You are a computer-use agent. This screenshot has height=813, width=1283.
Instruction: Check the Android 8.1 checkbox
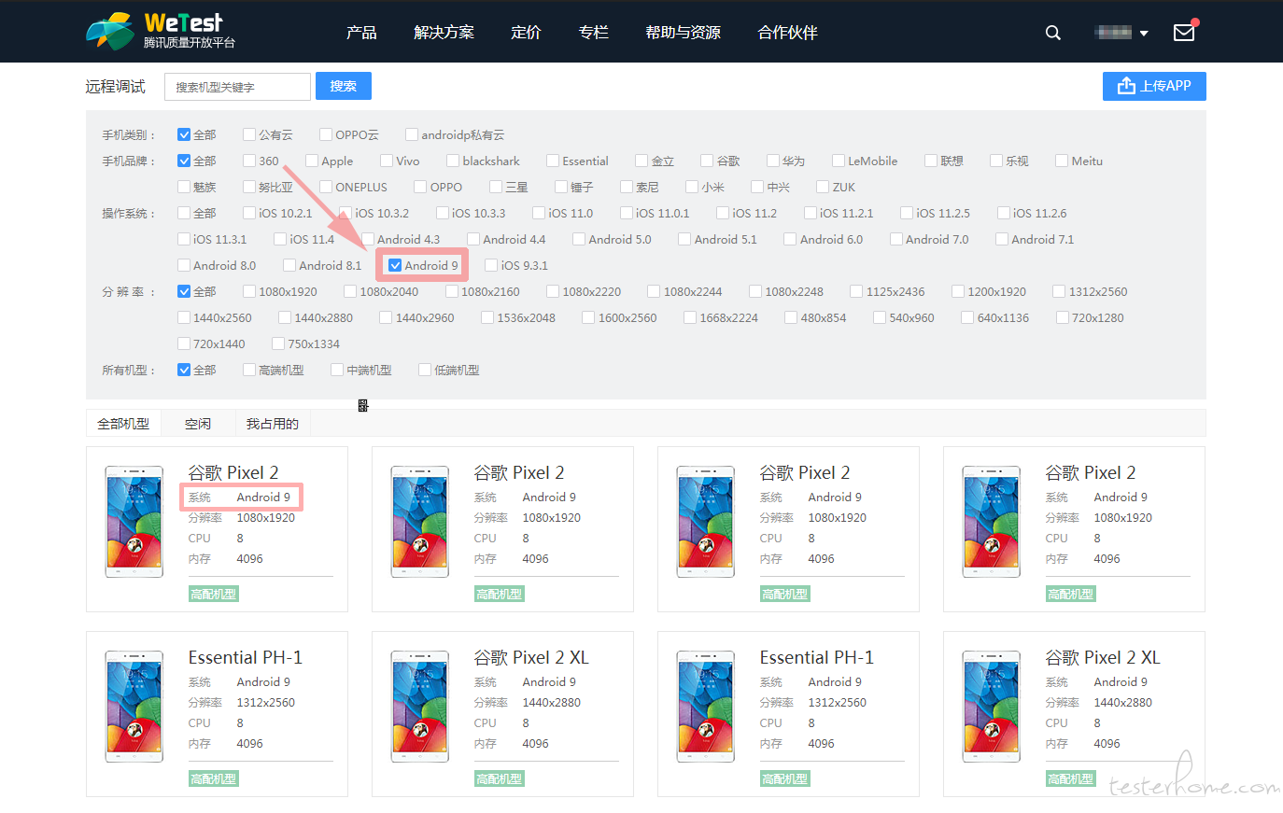(289, 265)
